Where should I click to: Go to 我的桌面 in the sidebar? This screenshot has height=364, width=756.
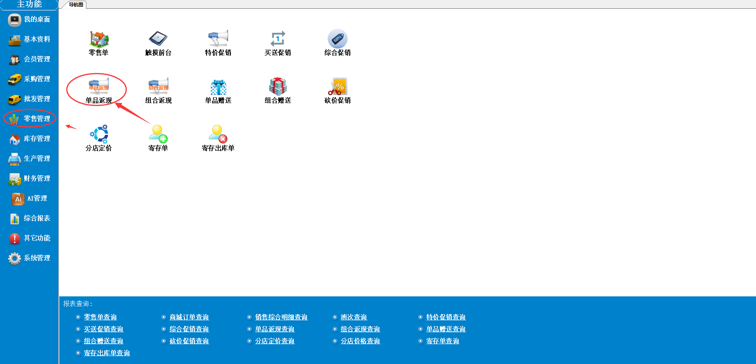click(x=29, y=19)
